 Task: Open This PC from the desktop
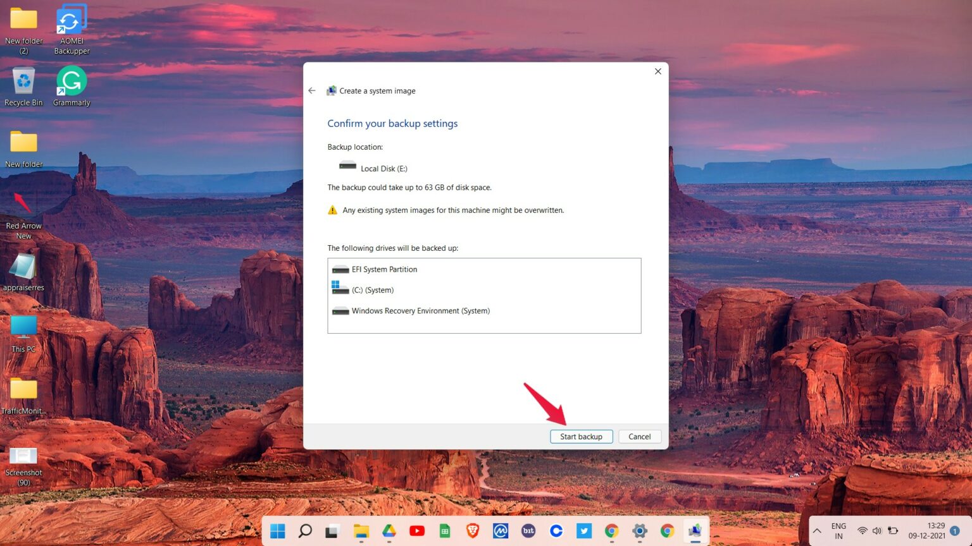click(x=23, y=327)
